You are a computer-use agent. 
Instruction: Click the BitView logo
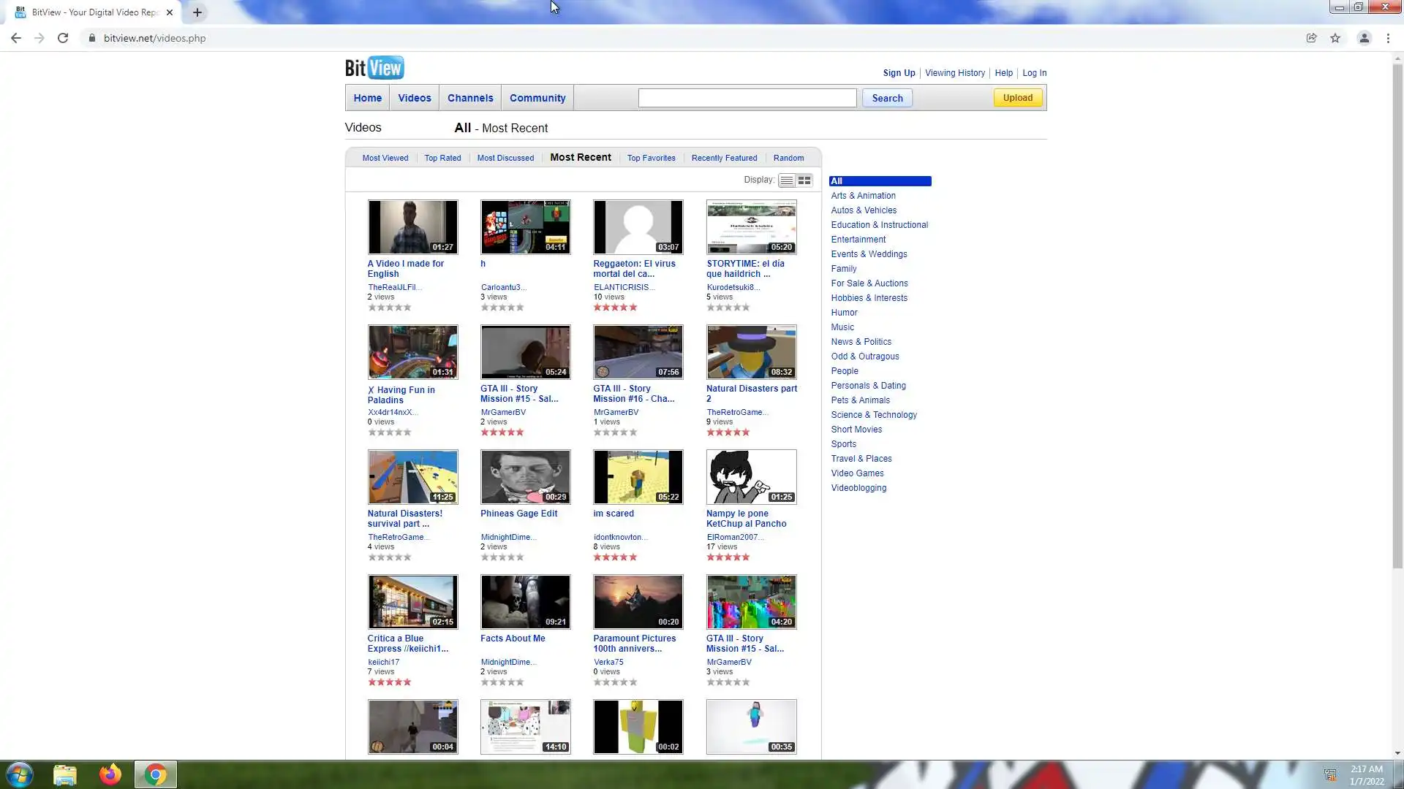[374, 68]
